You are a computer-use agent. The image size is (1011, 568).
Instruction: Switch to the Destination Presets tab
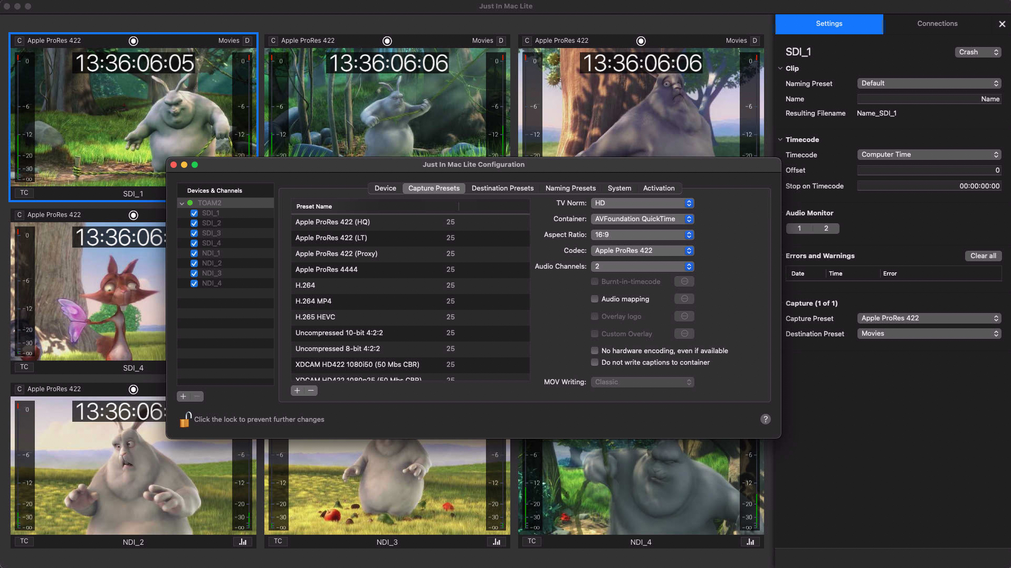pos(502,188)
